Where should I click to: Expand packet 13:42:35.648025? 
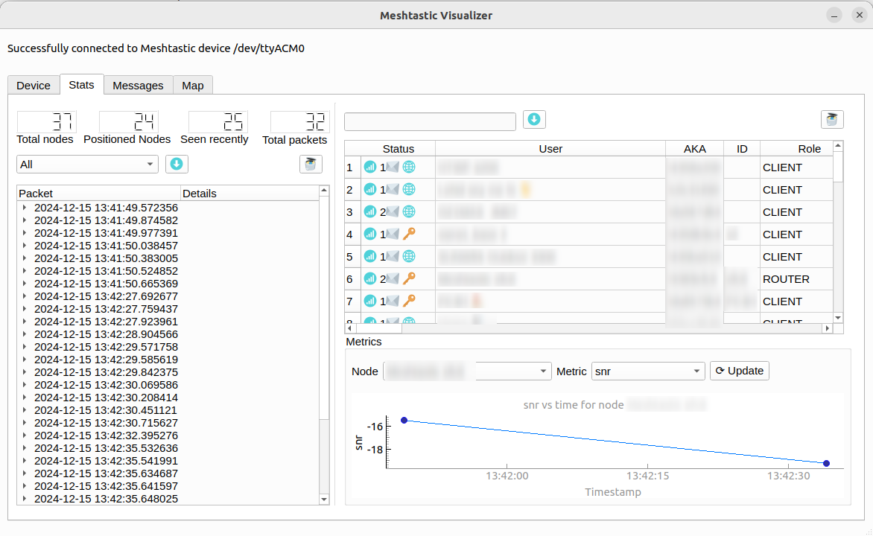[x=25, y=499]
